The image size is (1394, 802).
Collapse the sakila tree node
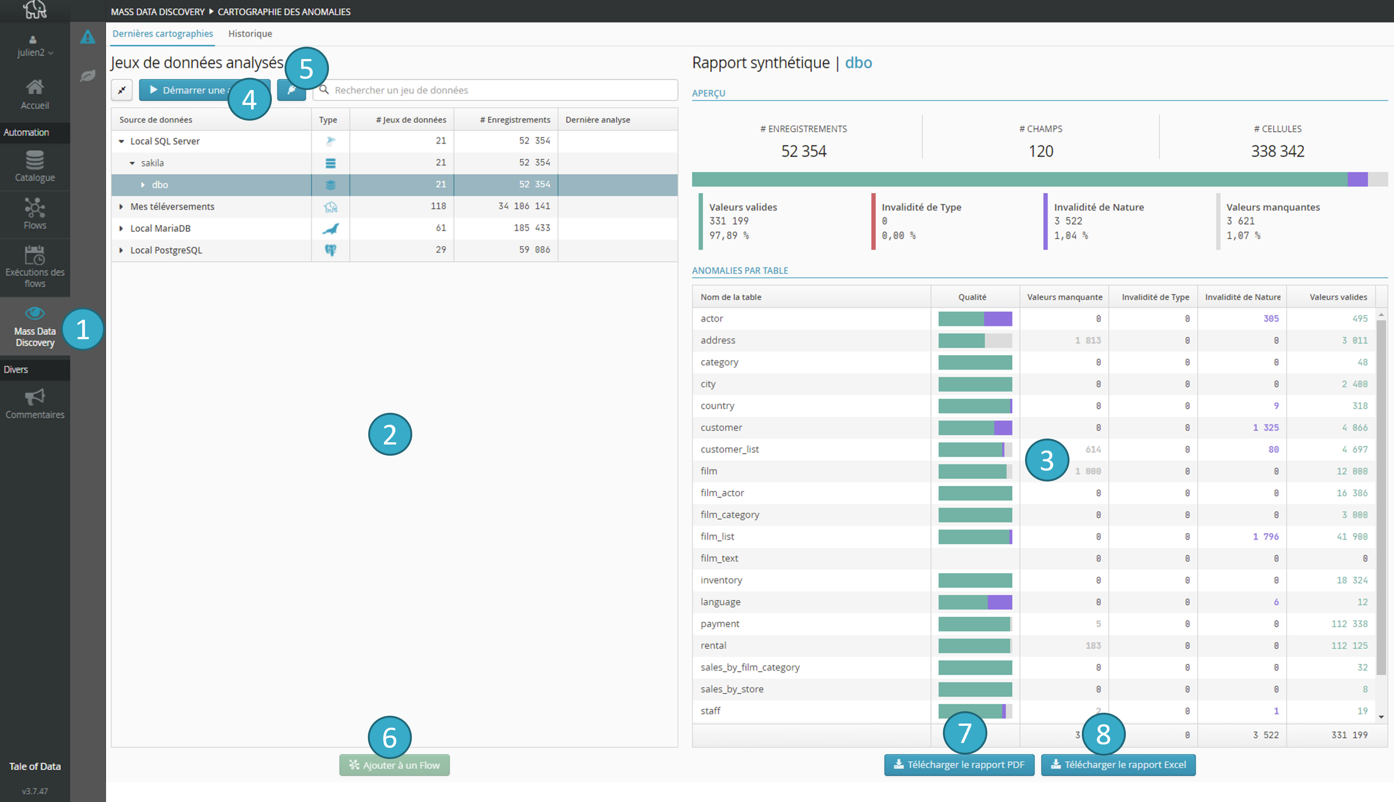132,163
